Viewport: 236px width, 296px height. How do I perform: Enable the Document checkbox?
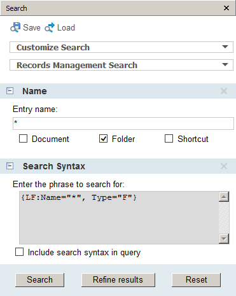tap(23, 139)
